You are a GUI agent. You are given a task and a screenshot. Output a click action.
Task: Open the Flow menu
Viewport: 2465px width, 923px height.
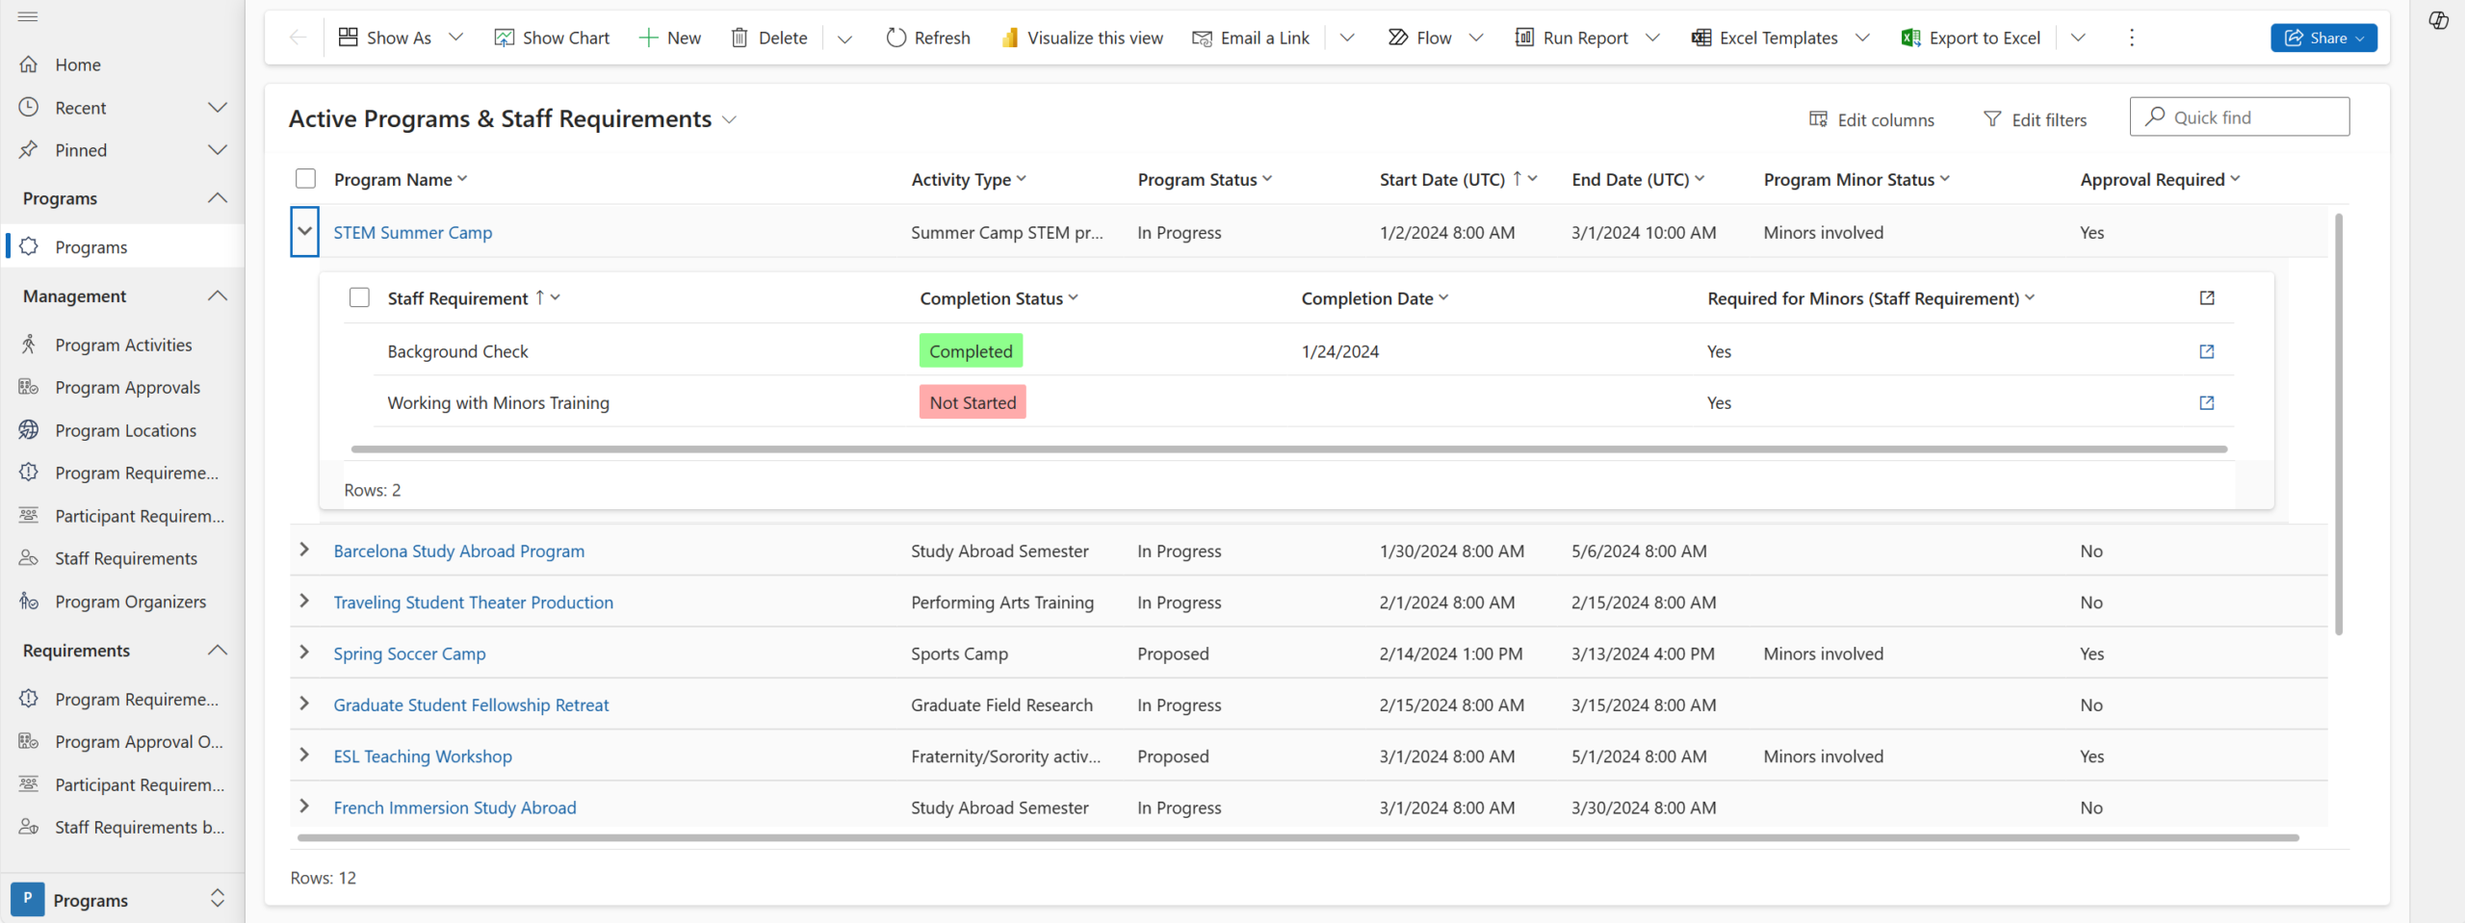coord(1435,38)
